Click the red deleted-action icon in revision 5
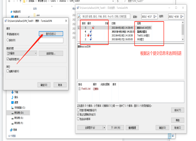 (x=93, y=27)
